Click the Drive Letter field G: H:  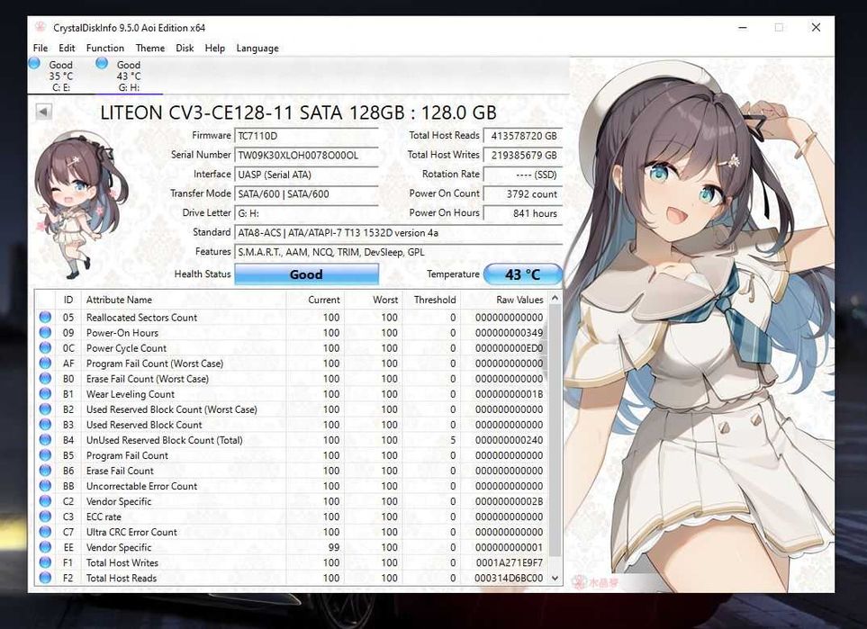(x=306, y=213)
